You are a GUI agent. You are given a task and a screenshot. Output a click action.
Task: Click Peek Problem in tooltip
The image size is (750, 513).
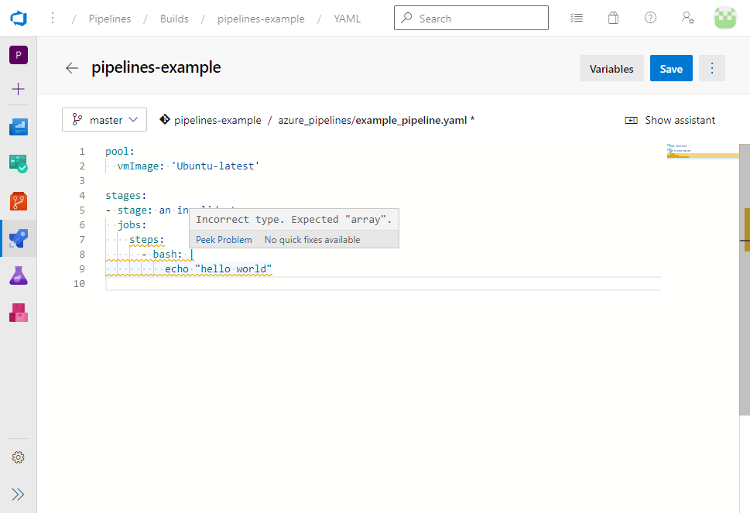tap(224, 240)
